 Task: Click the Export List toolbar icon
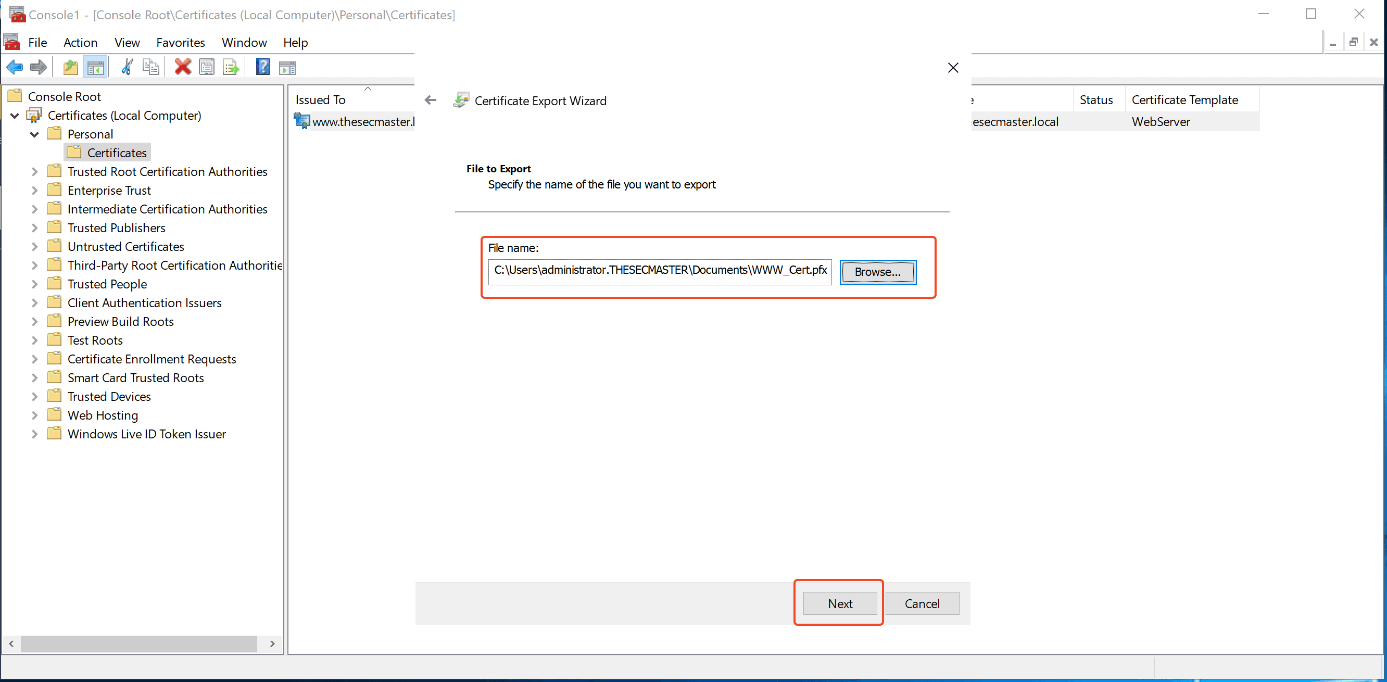[x=231, y=67]
